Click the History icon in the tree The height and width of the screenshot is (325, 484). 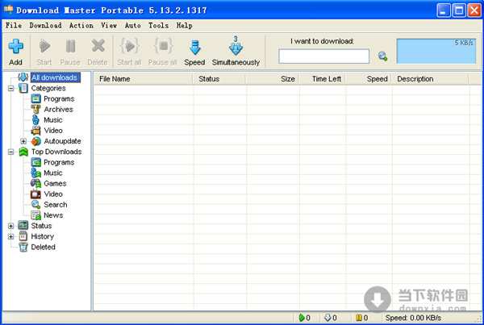(23, 236)
